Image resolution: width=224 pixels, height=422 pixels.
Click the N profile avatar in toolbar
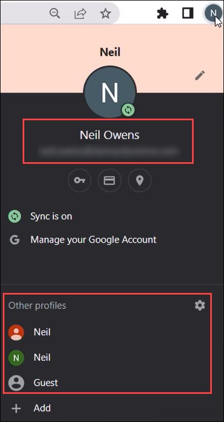pos(213,13)
